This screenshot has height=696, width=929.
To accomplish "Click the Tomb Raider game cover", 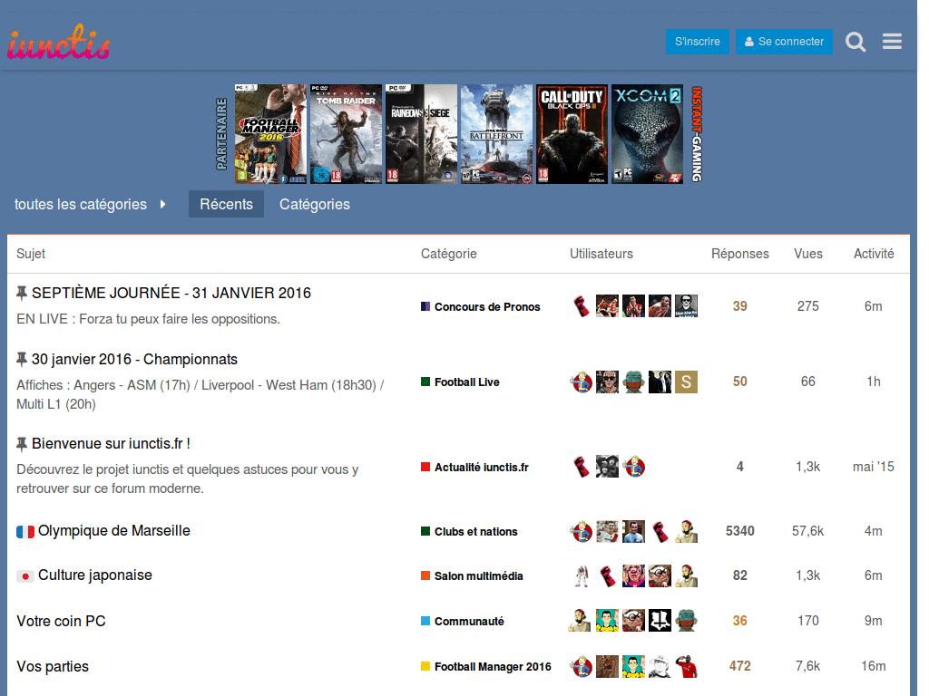I will click(x=346, y=134).
